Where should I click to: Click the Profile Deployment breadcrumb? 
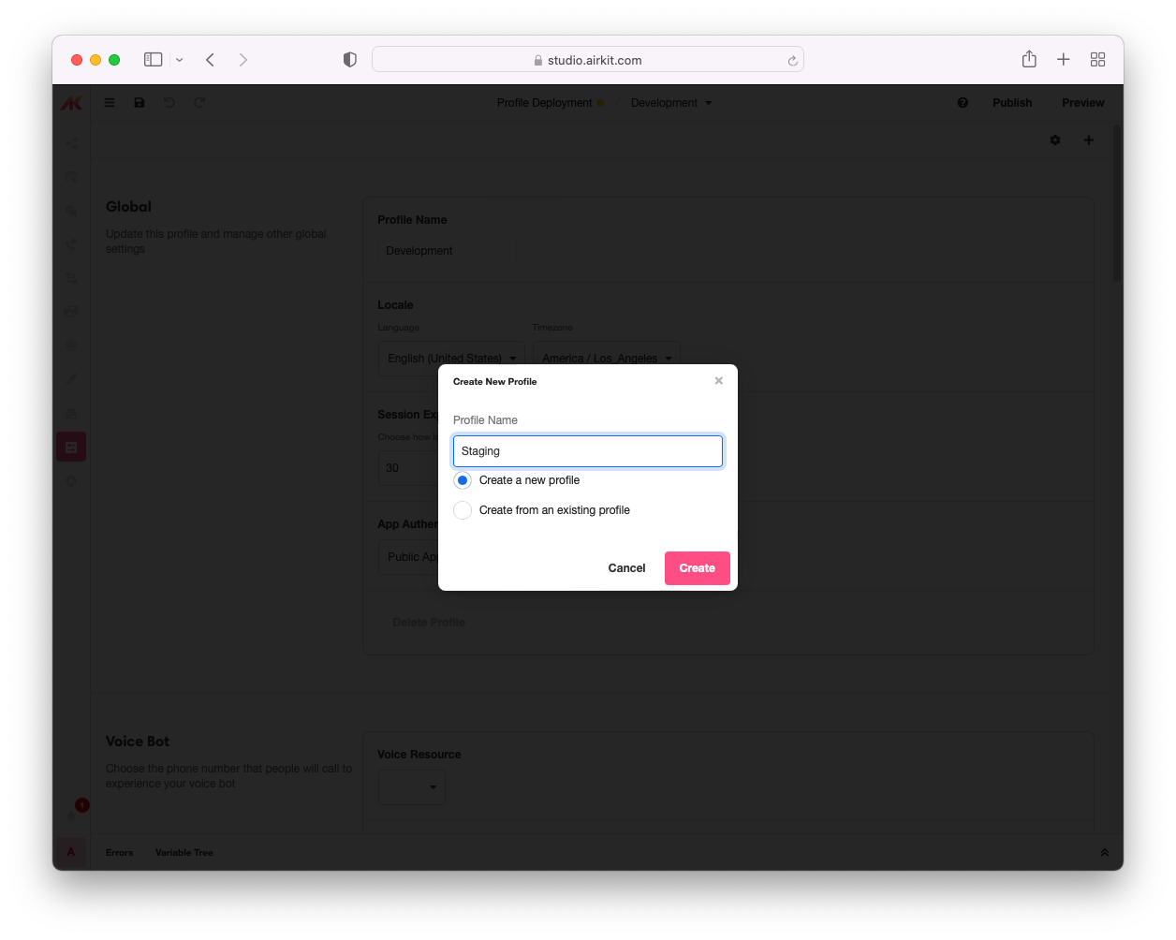click(x=544, y=103)
